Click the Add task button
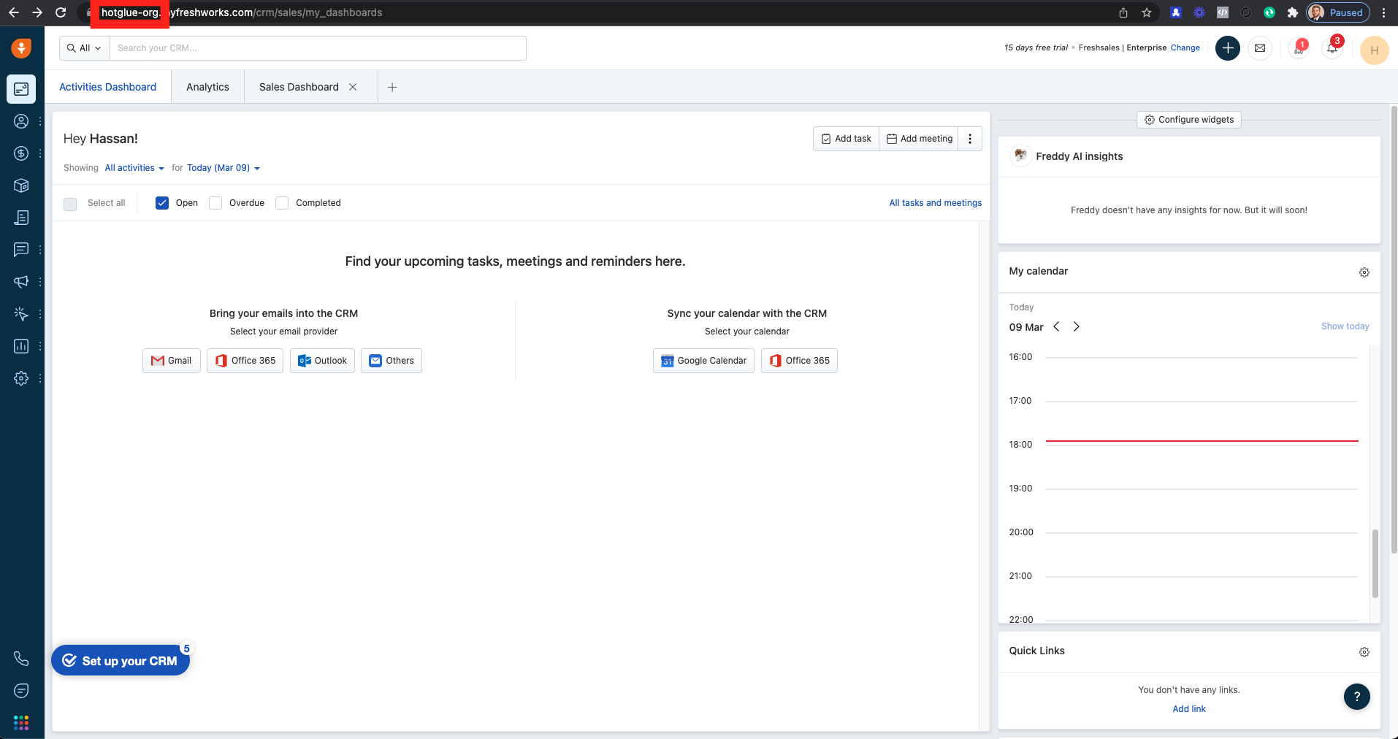The height and width of the screenshot is (739, 1398). click(847, 139)
